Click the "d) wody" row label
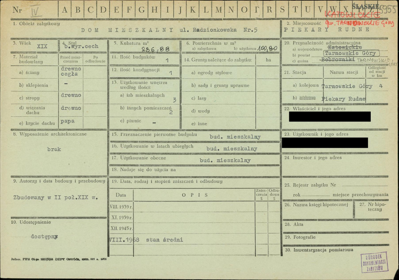Viewport: 399px width, 280px height. pyautogui.click(x=200, y=111)
